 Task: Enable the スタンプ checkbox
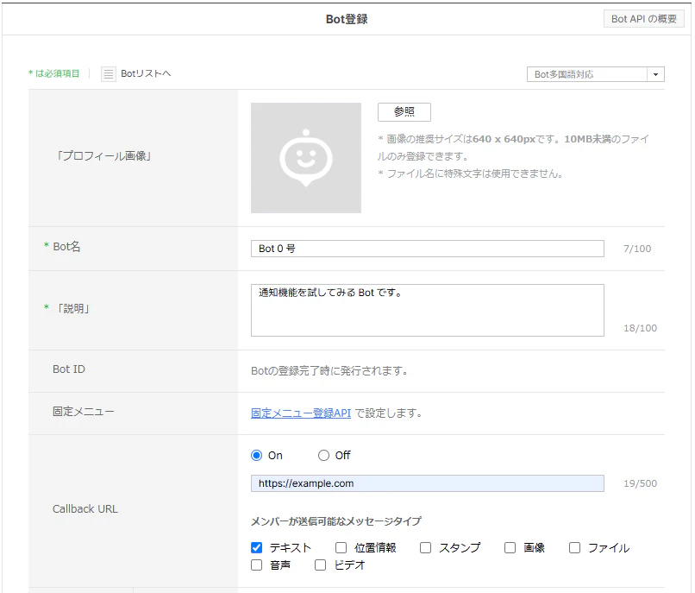point(425,548)
